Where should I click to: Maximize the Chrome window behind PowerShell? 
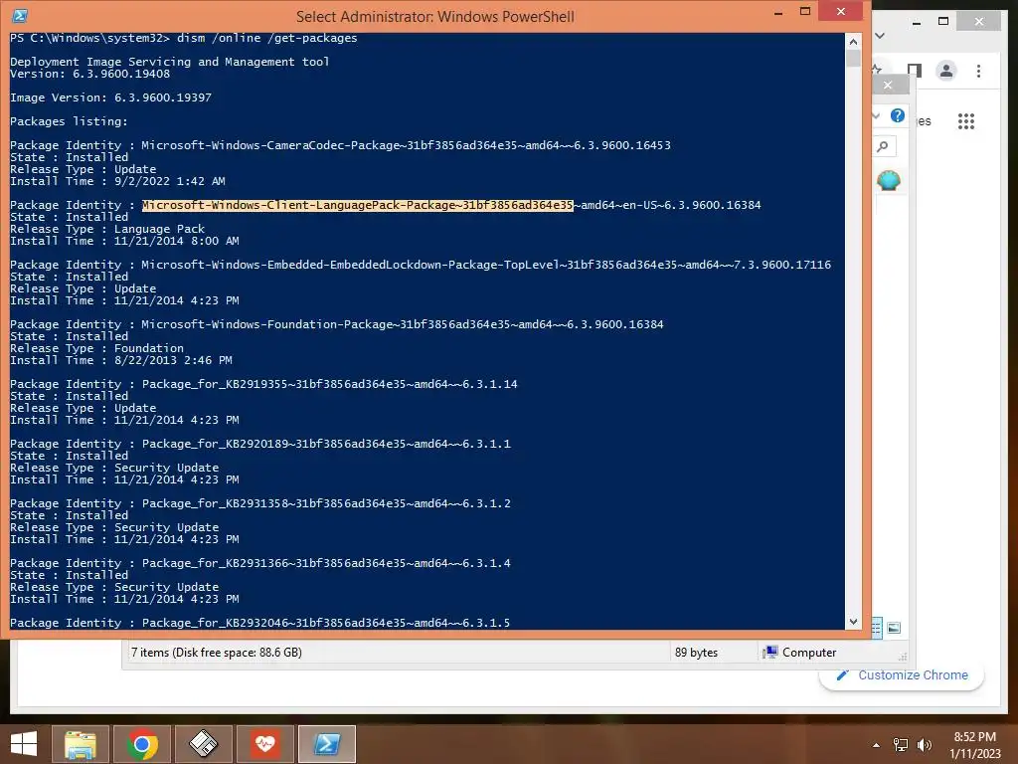click(943, 22)
